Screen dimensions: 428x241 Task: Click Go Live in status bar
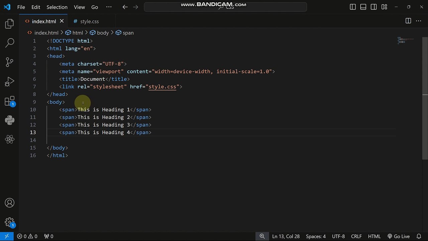[399, 236]
